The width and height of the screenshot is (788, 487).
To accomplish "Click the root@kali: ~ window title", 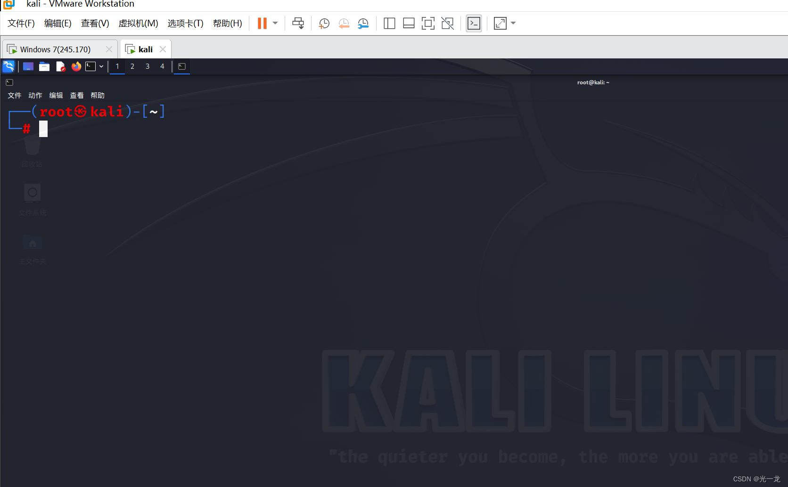I will (x=593, y=82).
